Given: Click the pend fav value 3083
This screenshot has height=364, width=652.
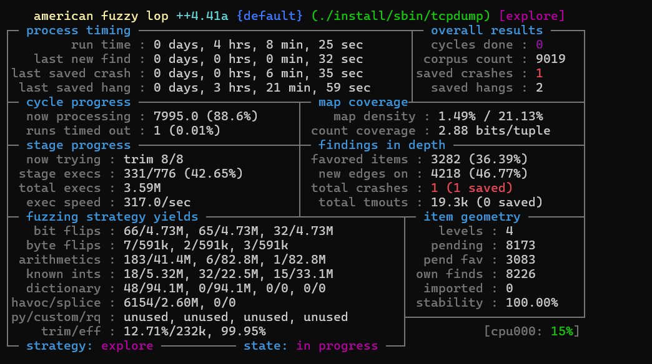Looking at the screenshot, I should coord(521,260).
